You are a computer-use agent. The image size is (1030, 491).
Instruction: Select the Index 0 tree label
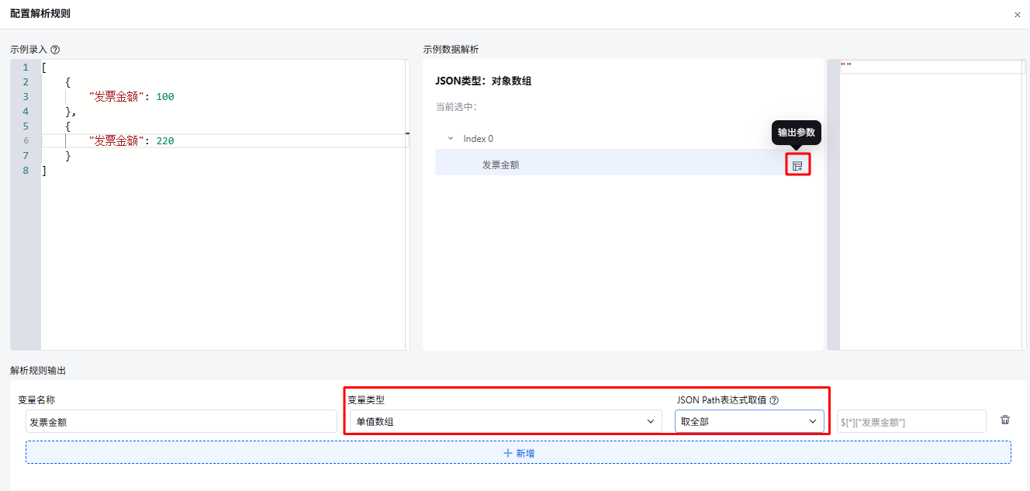pos(478,139)
